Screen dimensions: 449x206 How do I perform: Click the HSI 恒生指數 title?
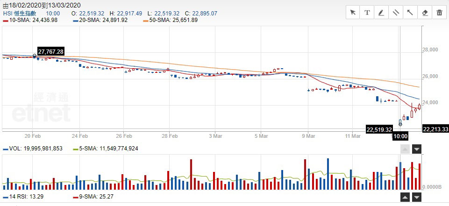[20, 14]
